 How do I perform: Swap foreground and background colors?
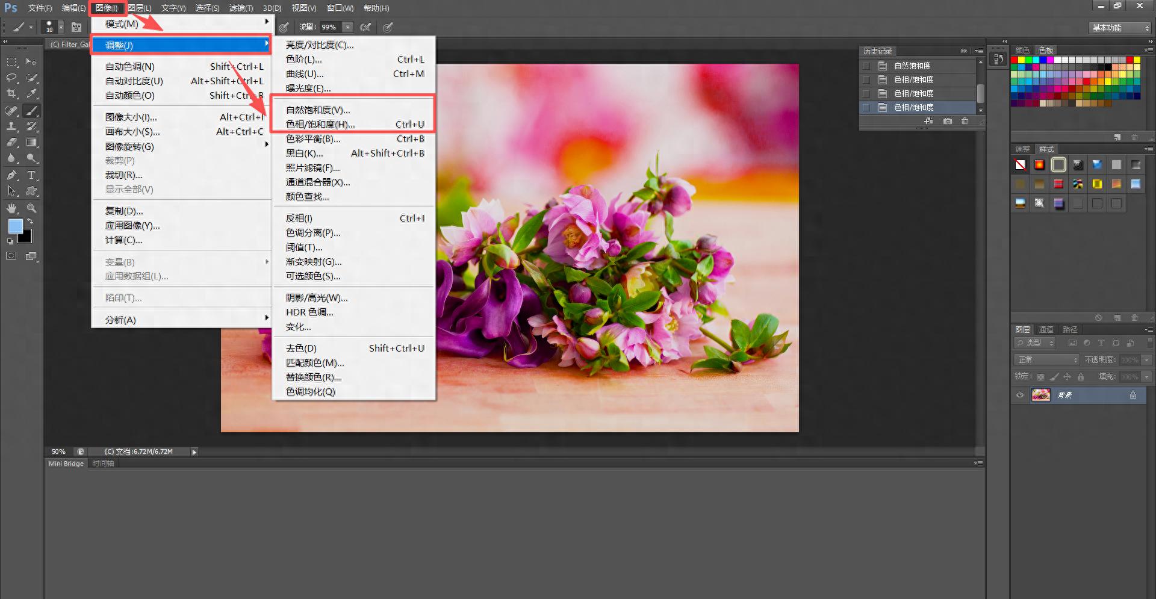click(x=30, y=221)
